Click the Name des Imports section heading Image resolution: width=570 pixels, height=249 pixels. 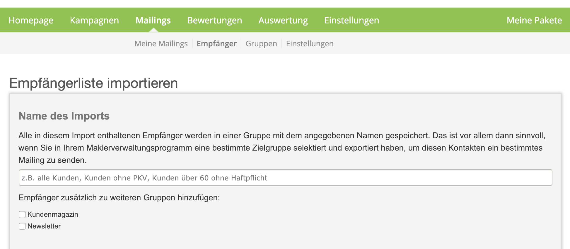(x=64, y=116)
